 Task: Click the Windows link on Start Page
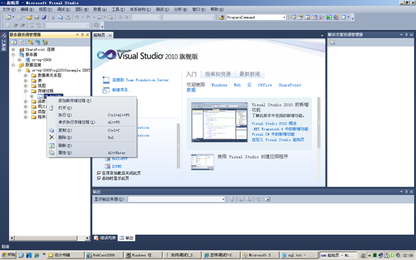[x=219, y=85]
